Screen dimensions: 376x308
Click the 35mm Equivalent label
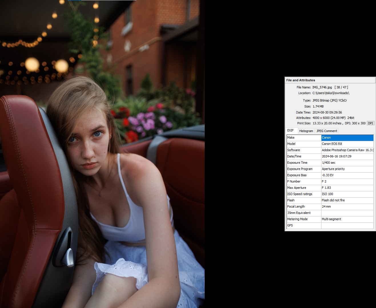coord(304,213)
